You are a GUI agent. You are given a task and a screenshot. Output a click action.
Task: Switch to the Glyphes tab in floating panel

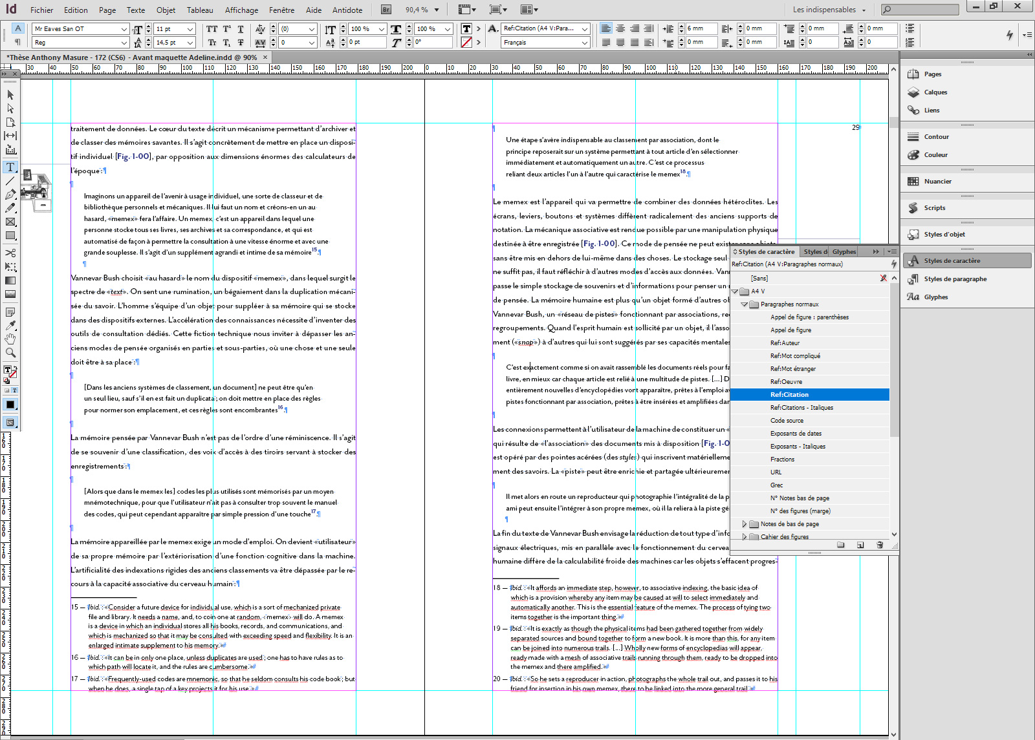click(x=844, y=252)
